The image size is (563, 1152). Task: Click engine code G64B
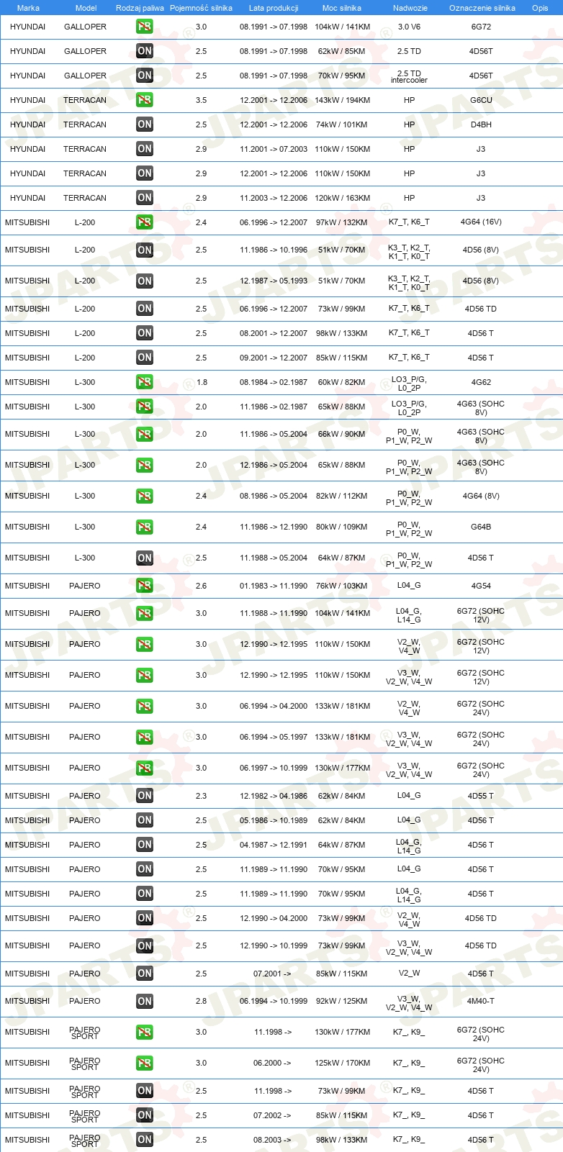tap(481, 527)
